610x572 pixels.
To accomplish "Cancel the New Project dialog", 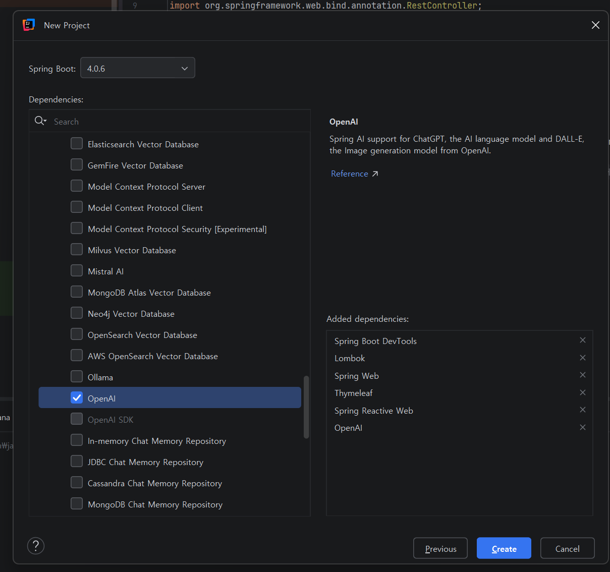I will pos(568,548).
